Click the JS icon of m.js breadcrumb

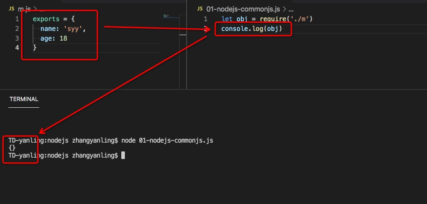pyautogui.click(x=11, y=9)
